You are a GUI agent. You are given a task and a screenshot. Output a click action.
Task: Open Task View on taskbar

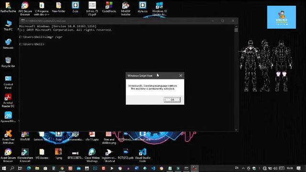[x=20, y=168]
